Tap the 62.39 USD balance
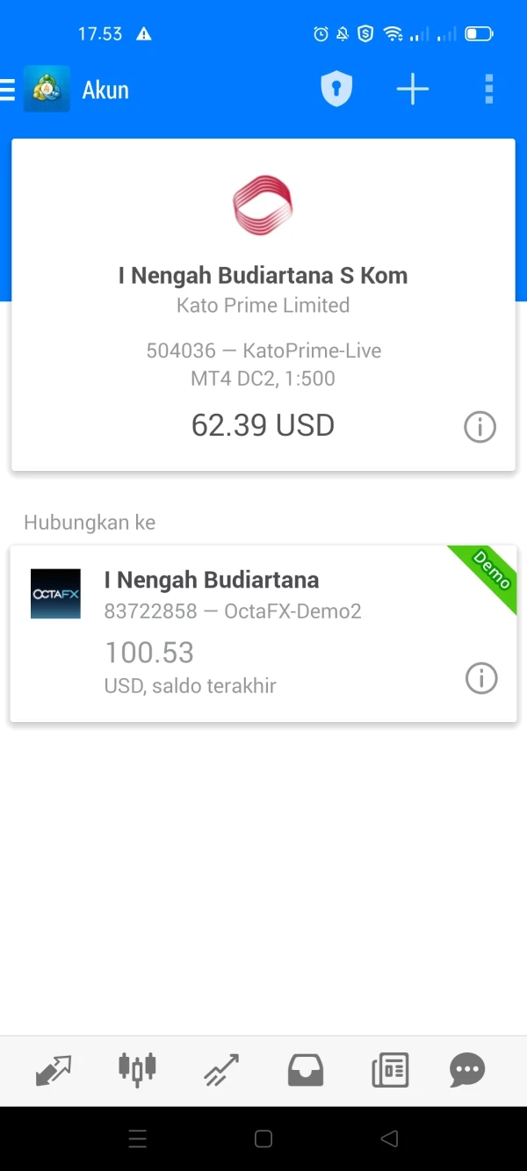 coord(263,425)
